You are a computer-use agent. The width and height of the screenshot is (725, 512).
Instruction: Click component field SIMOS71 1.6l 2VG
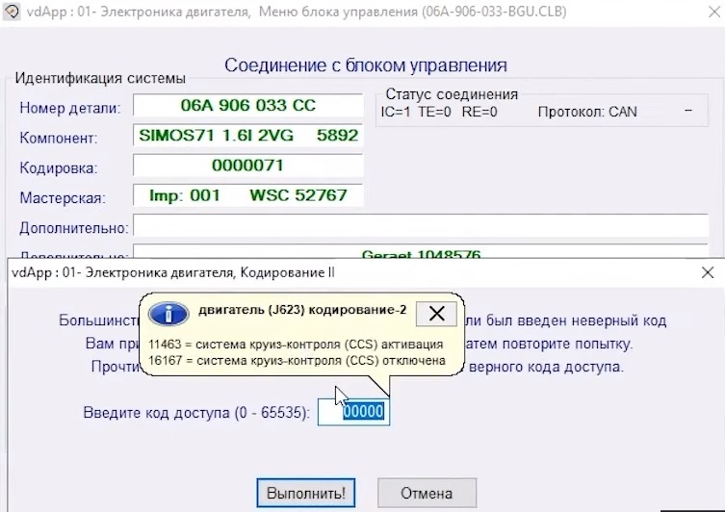point(247,136)
